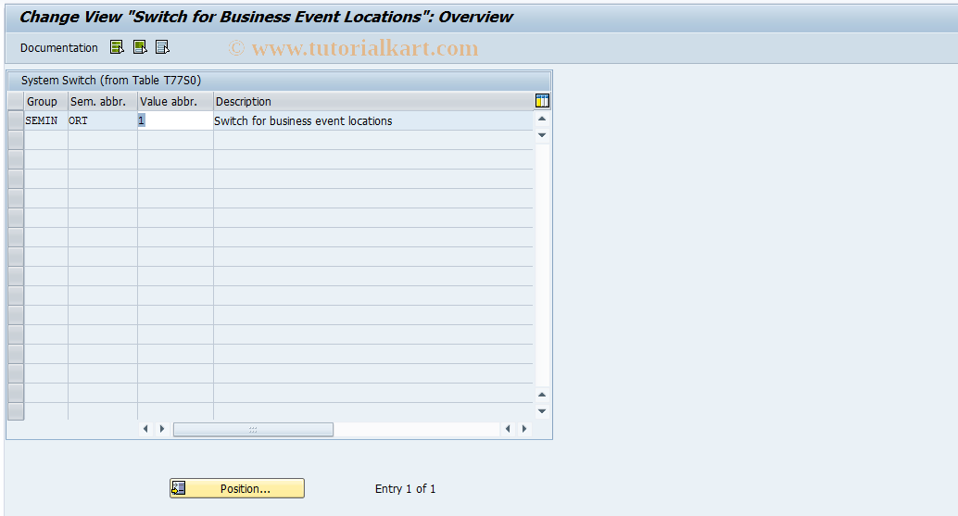This screenshot has height=516, width=958.
Task: Click the 'System Switch (from Table T77S0)' title
Action: click(110, 80)
